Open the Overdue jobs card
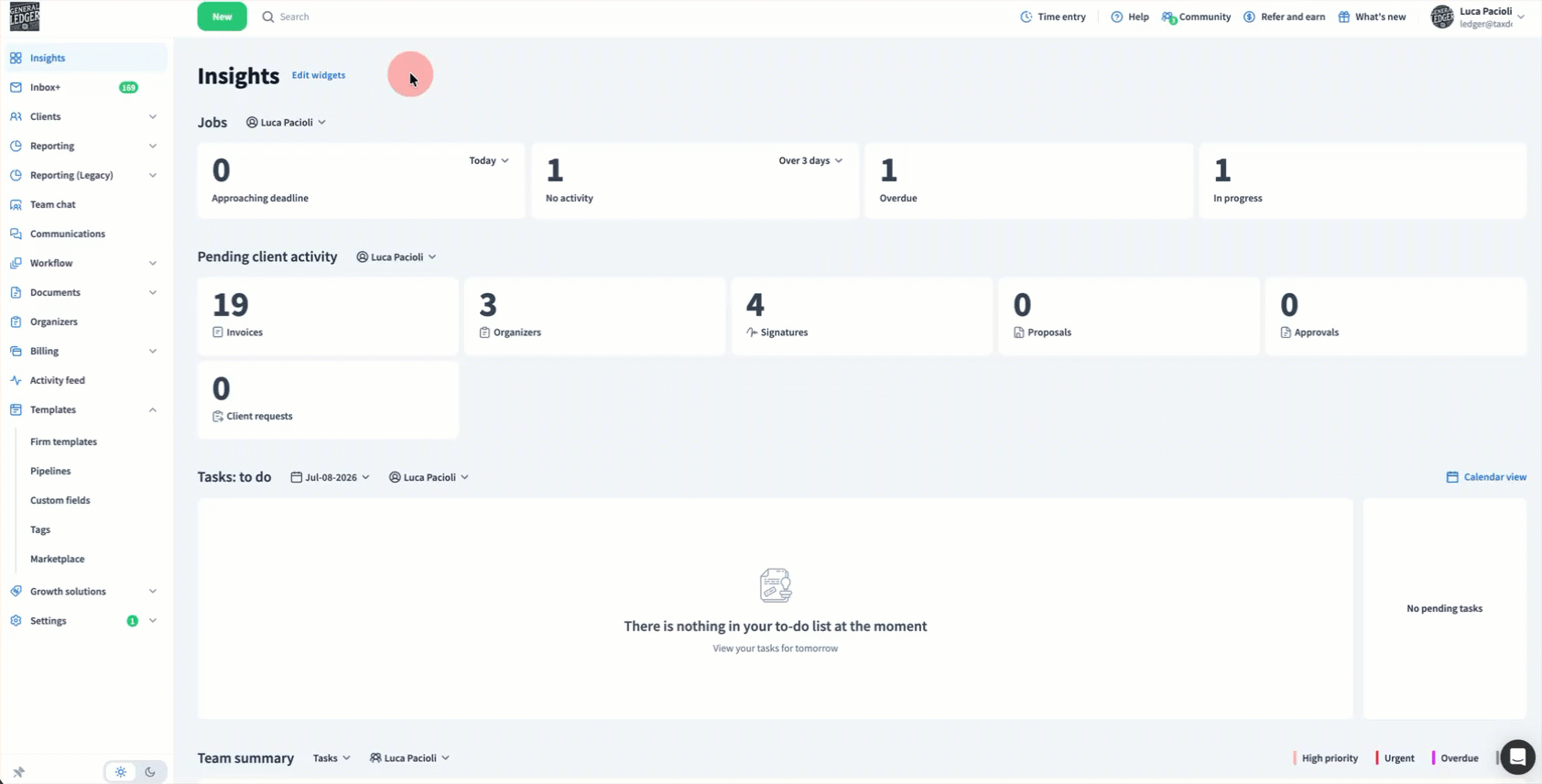Image resolution: width=1542 pixels, height=784 pixels. [1028, 180]
